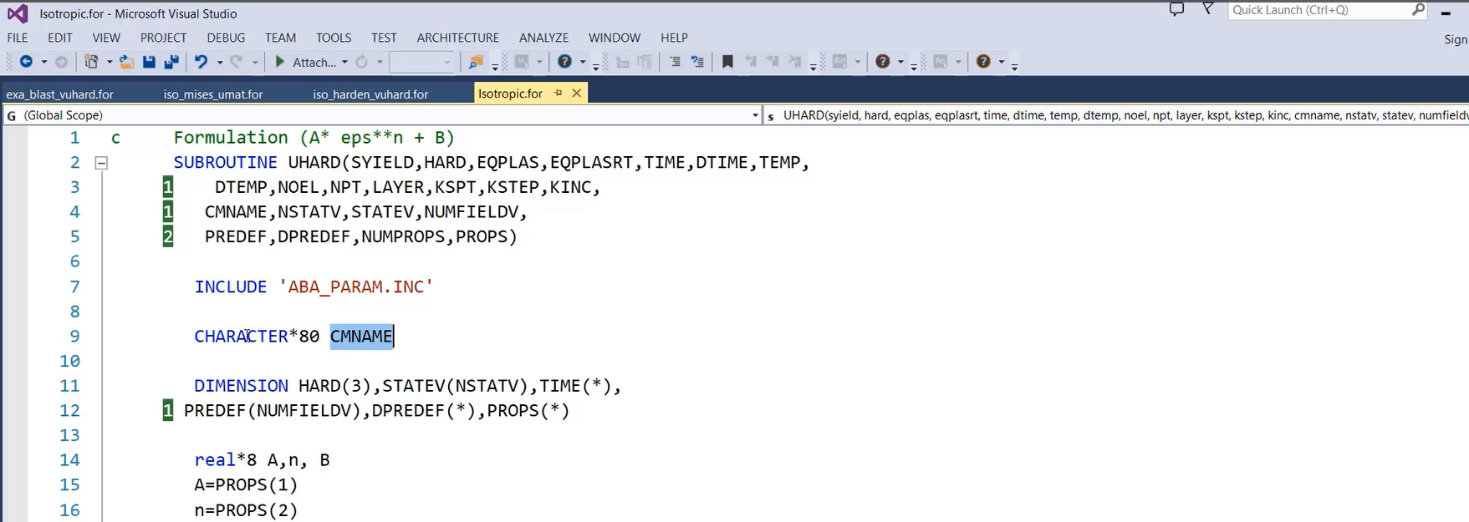Open the PROJECT menu

tap(163, 38)
